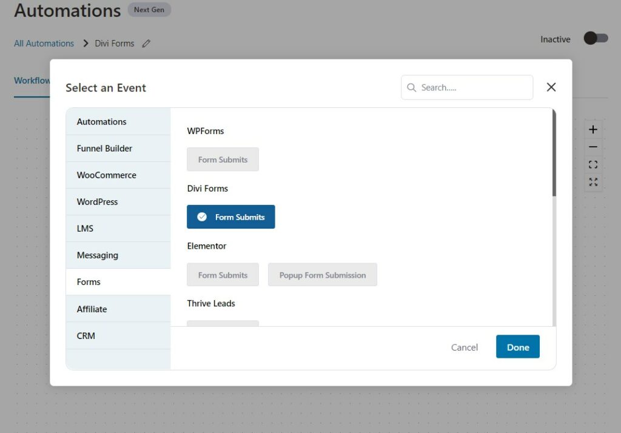The image size is (621, 433).
Task: Click the Next Gen badge
Action: (x=149, y=10)
